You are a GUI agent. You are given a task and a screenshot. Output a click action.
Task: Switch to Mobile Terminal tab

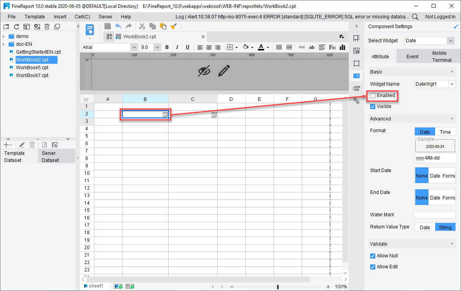(x=441, y=56)
